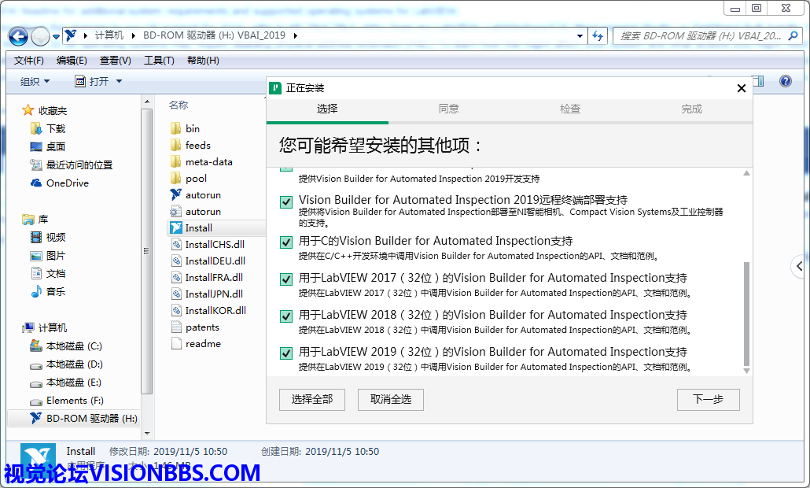Click the 取消全选 button

390,400
